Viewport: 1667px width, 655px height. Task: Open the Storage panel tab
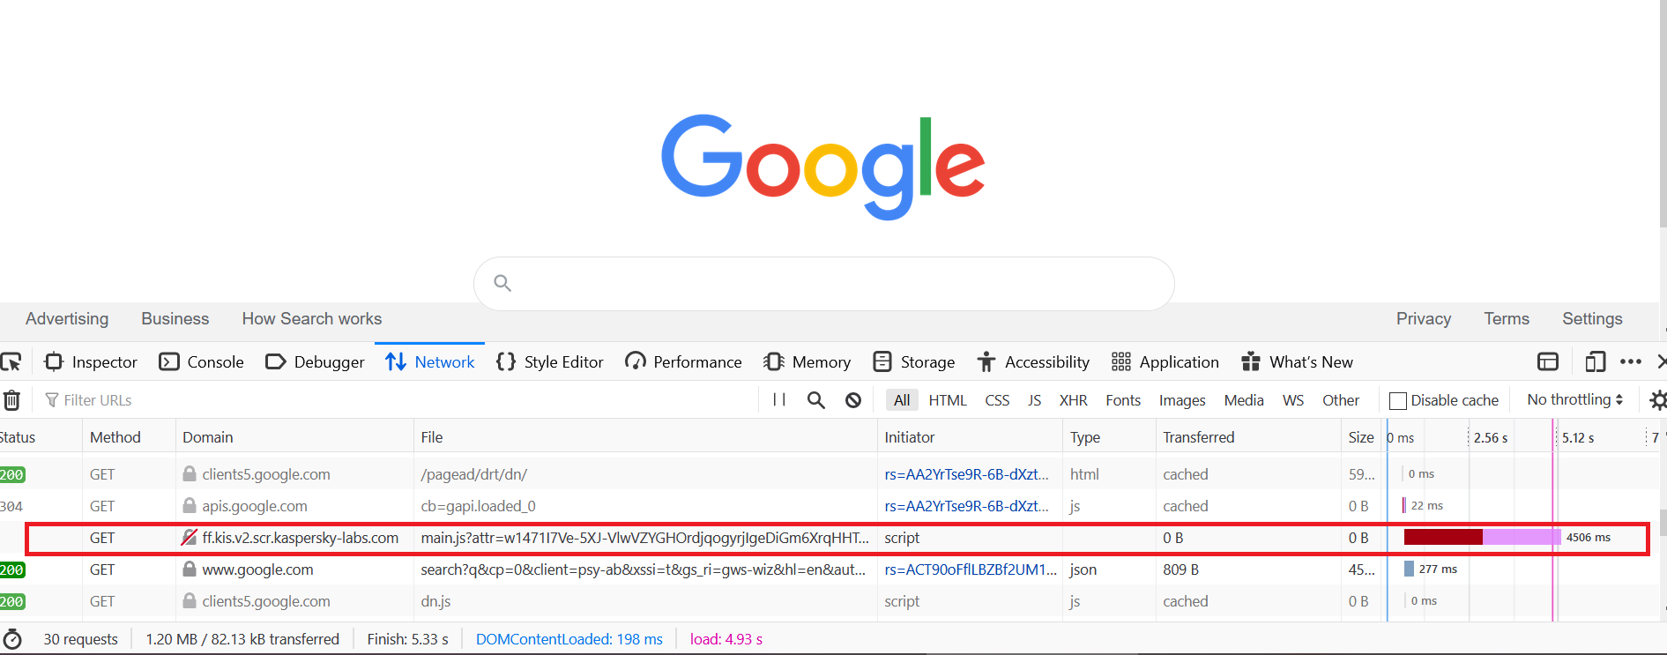(x=914, y=361)
